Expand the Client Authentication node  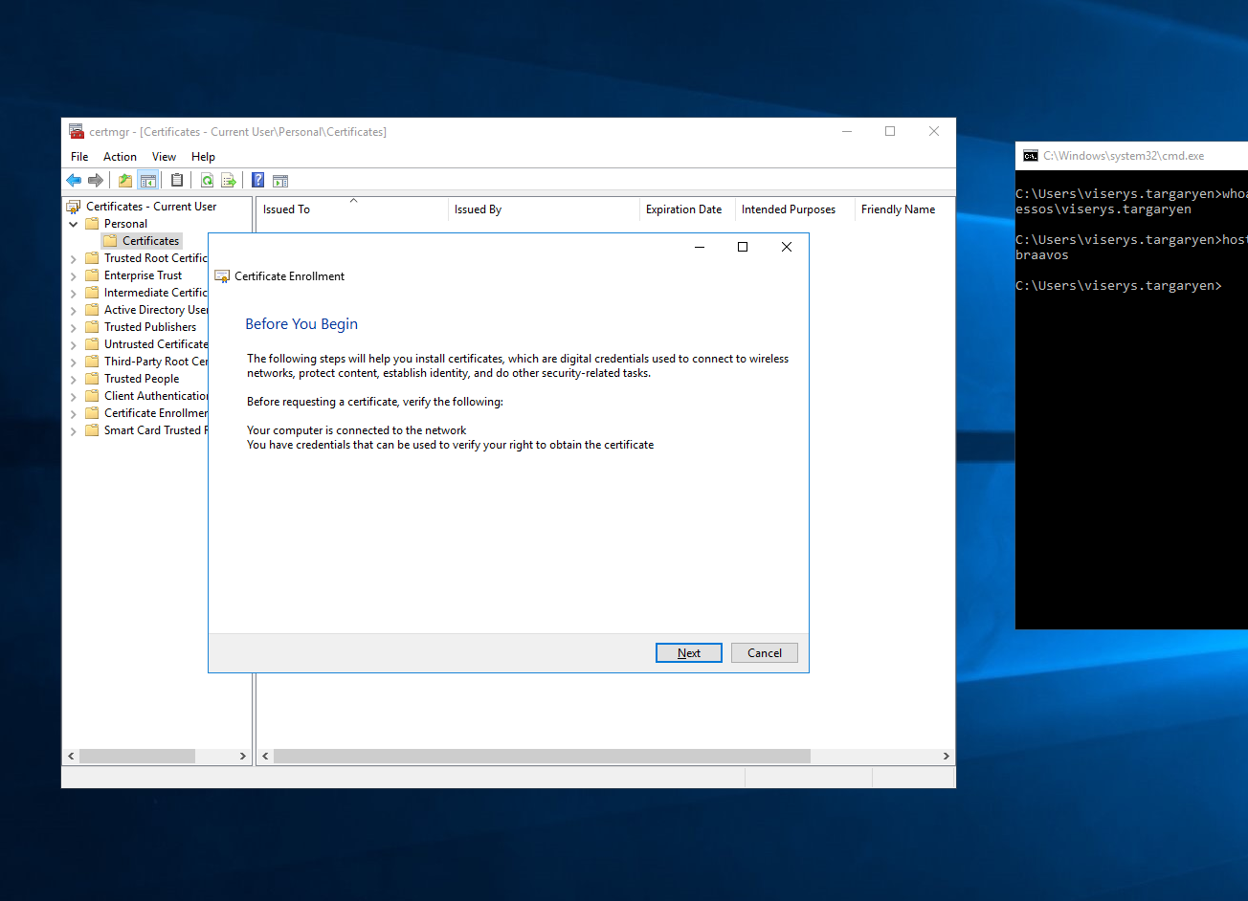point(74,396)
